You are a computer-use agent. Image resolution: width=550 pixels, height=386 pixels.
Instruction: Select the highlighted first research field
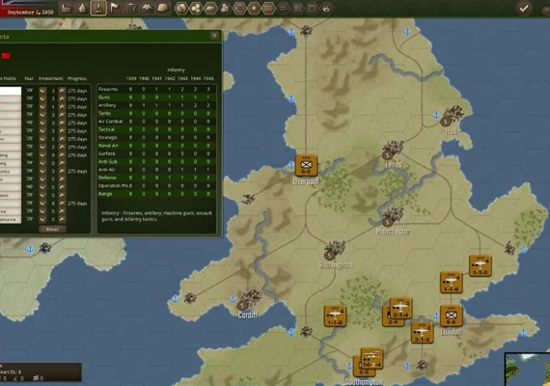[x=11, y=91]
